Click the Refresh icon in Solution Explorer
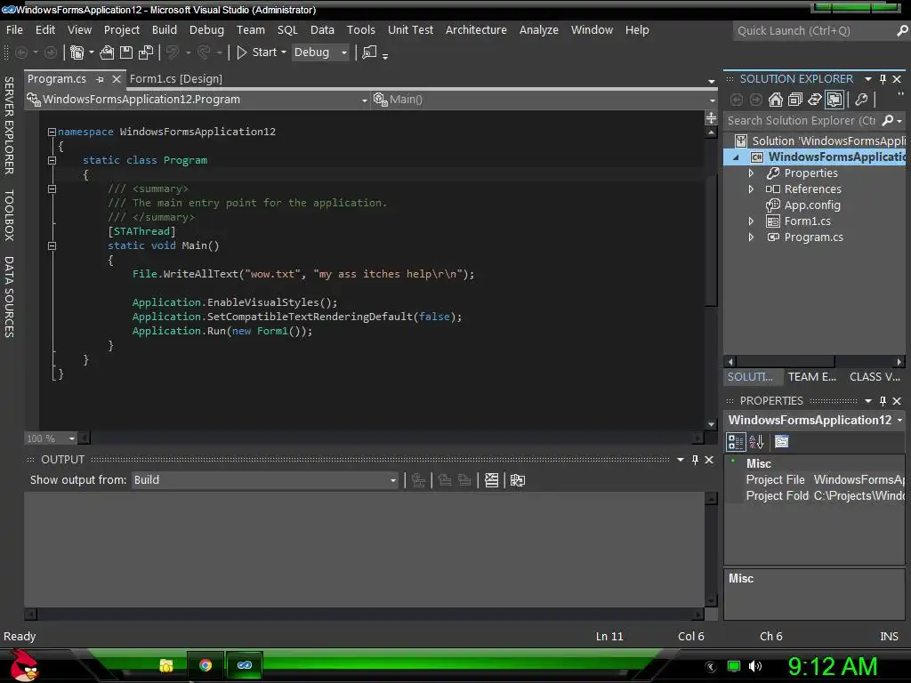 pos(815,100)
